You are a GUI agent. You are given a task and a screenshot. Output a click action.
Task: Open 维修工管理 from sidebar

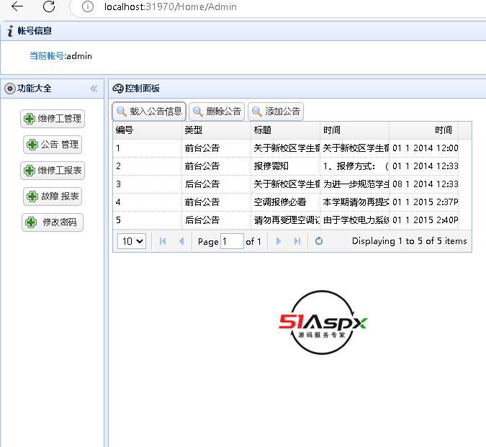pos(53,119)
